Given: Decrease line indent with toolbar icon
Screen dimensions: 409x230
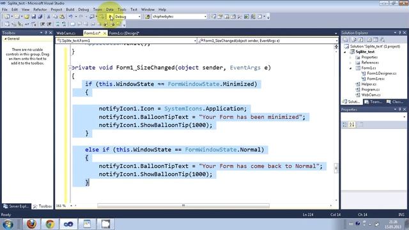Looking at the screenshot, I should point(42,24).
